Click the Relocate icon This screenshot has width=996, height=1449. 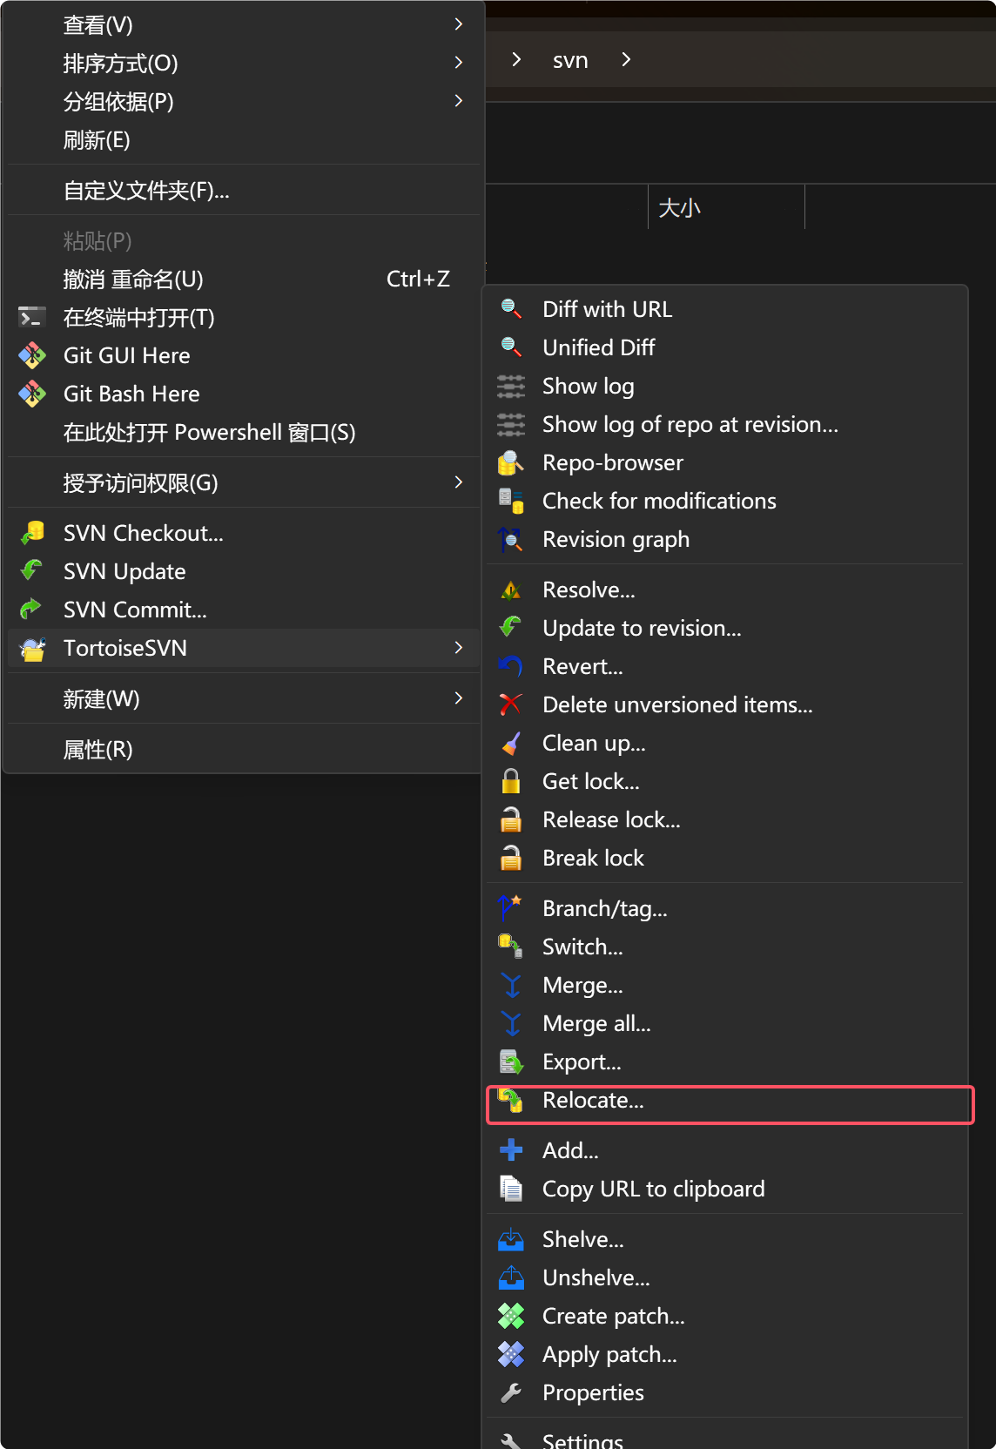point(511,1100)
